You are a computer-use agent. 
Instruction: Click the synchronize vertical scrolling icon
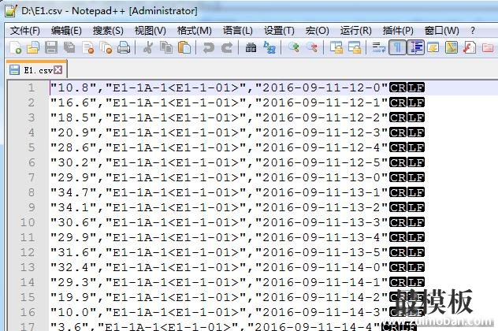click(x=336, y=47)
